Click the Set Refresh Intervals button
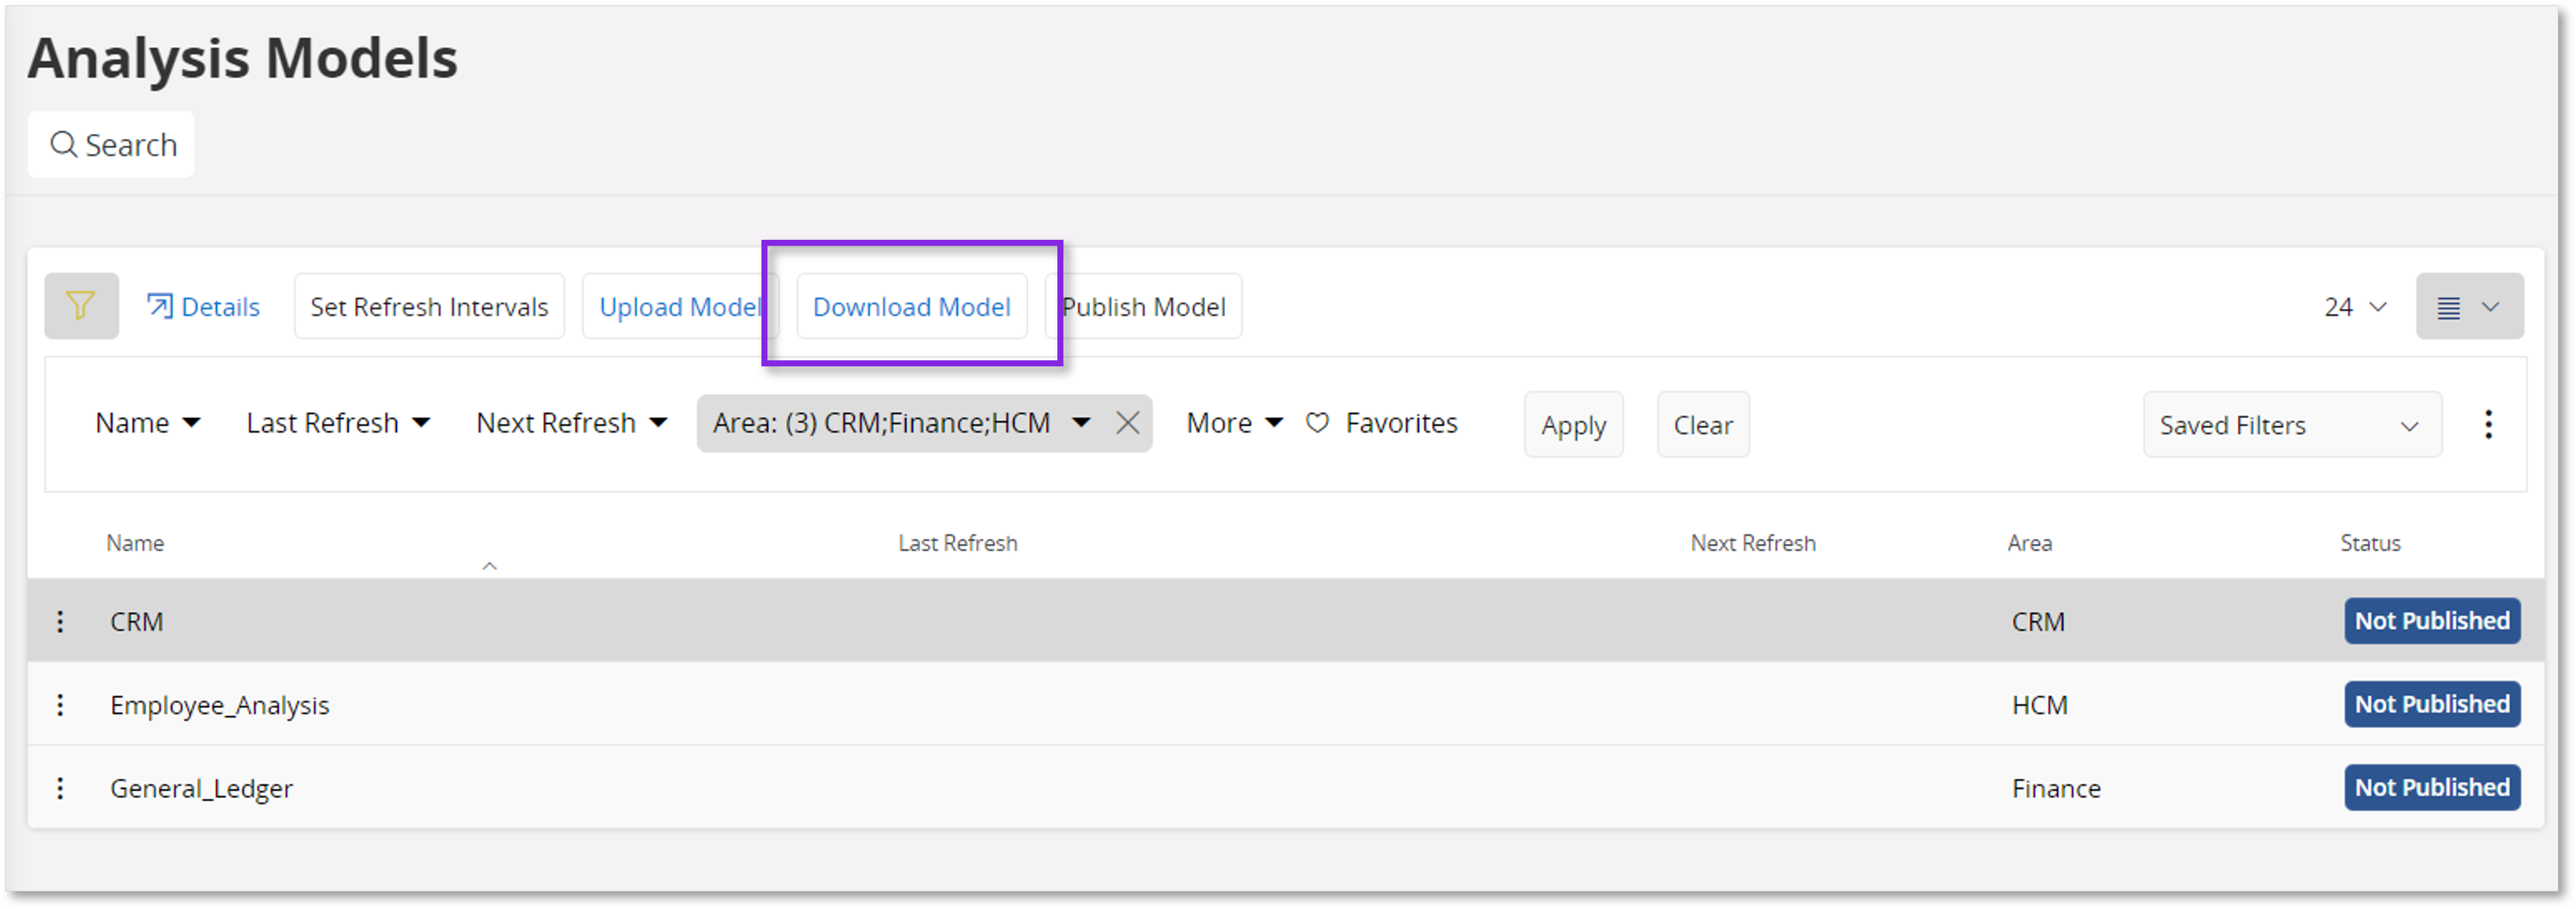 (x=429, y=306)
